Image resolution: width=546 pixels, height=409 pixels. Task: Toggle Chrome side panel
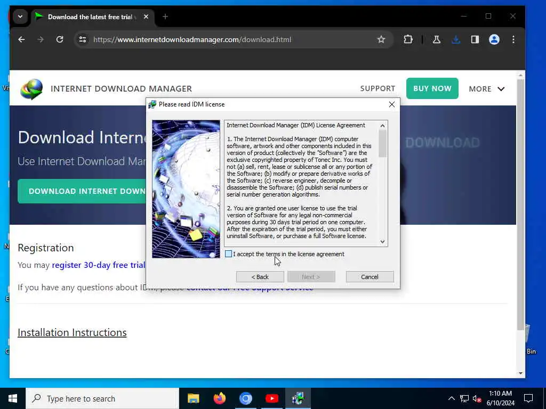pos(475,39)
